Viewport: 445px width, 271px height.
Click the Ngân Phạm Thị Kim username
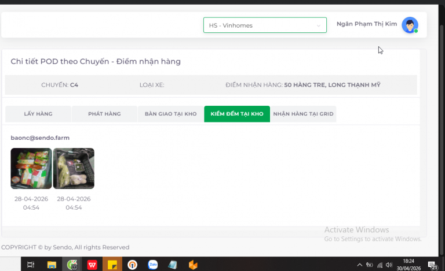click(367, 24)
